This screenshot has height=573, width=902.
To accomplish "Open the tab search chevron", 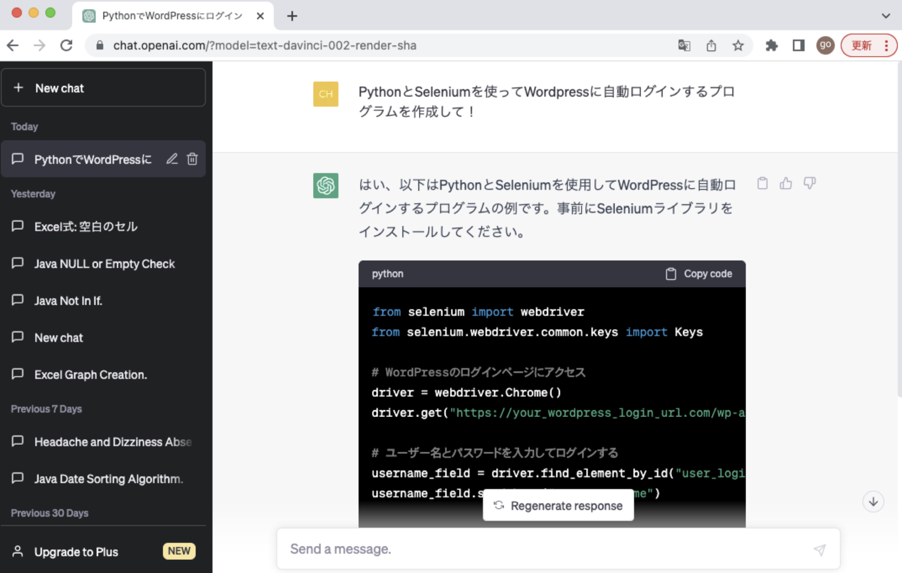I will coord(885,16).
